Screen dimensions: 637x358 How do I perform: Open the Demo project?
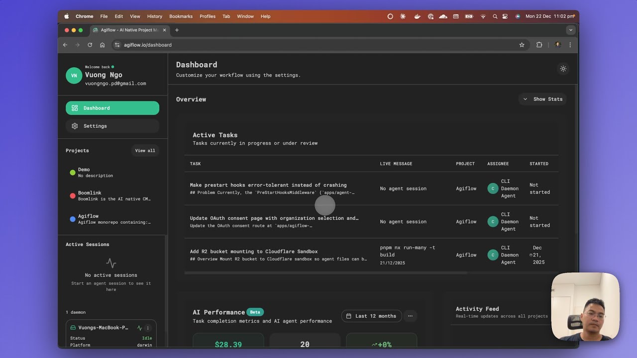click(112, 173)
